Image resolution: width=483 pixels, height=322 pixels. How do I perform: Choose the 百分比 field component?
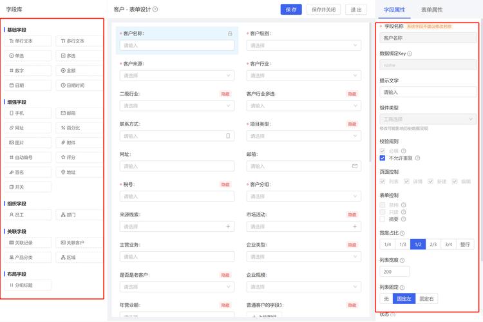79,128
